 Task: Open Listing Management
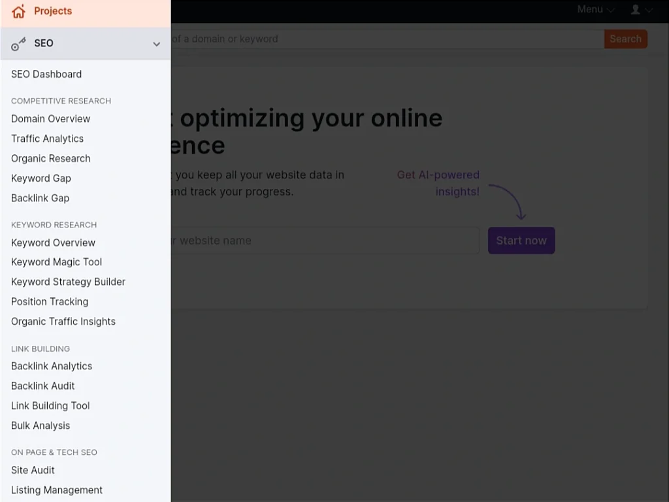pos(57,490)
